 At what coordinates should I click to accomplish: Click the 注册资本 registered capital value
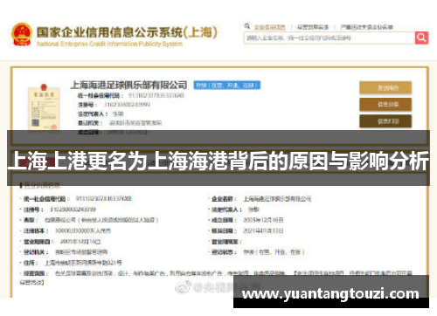point(83,230)
